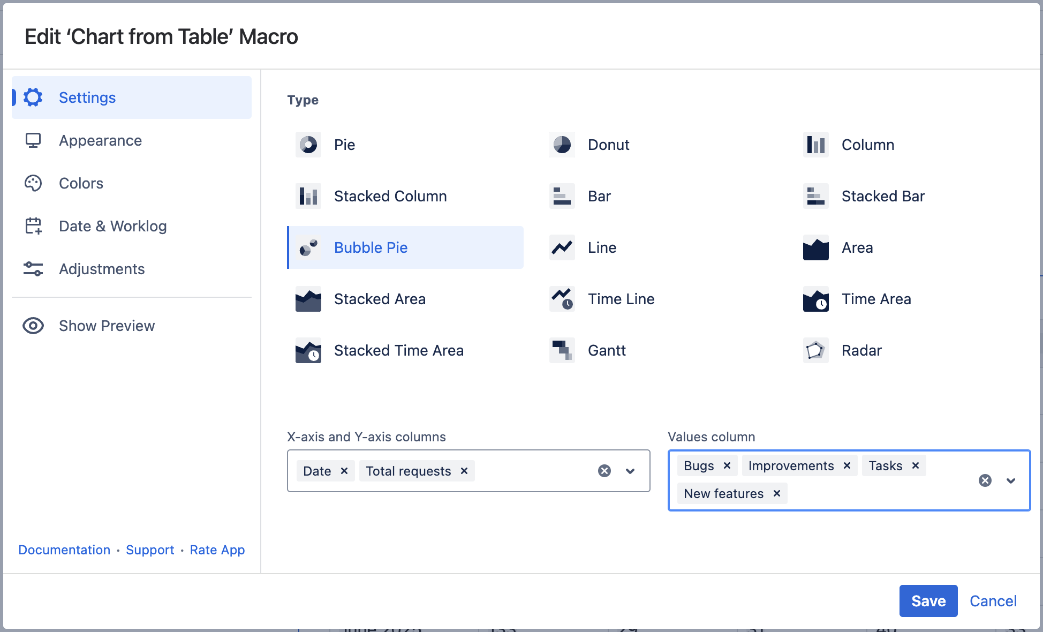The image size is (1043, 632).
Task: Select the Area chart type icon
Action: [x=815, y=247]
